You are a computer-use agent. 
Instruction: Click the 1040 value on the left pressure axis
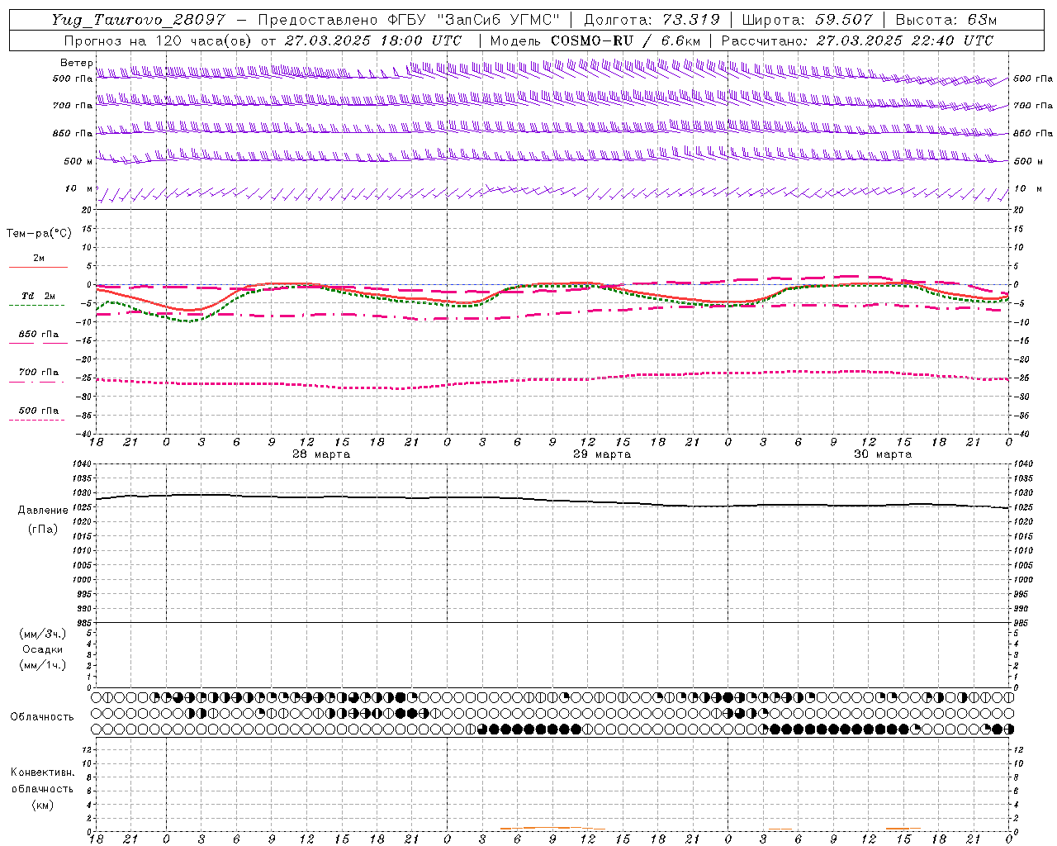pyautogui.click(x=80, y=464)
